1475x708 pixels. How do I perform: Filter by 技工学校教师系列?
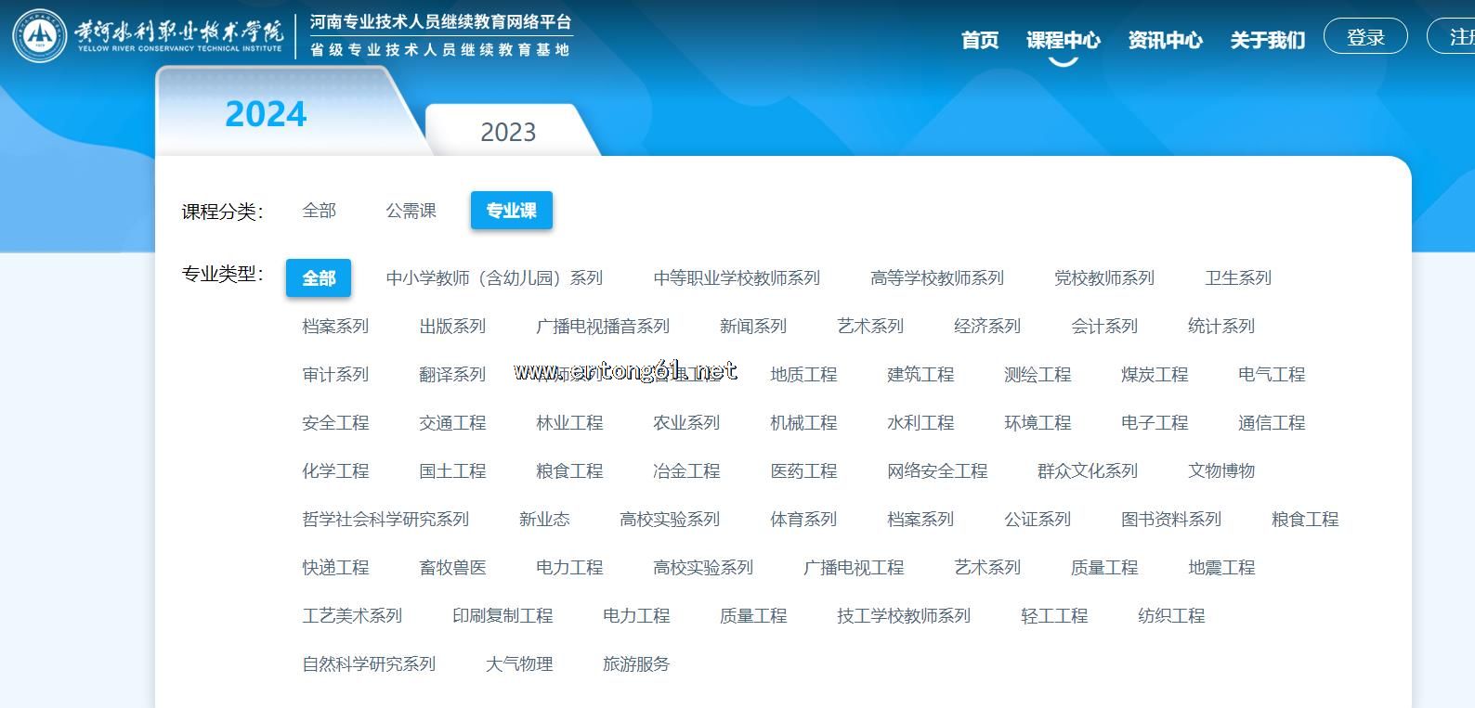(903, 616)
